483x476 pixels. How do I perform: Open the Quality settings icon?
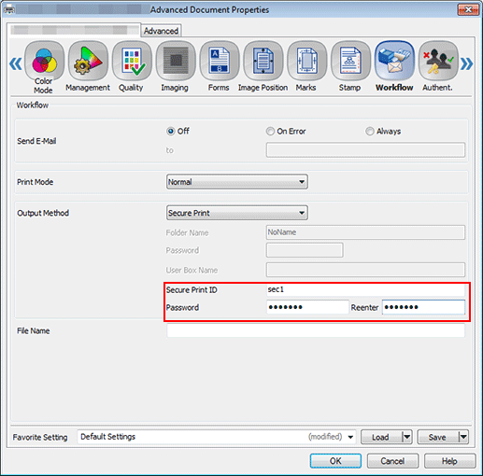pos(132,61)
